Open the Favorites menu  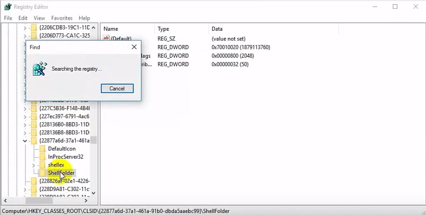[x=62, y=18]
